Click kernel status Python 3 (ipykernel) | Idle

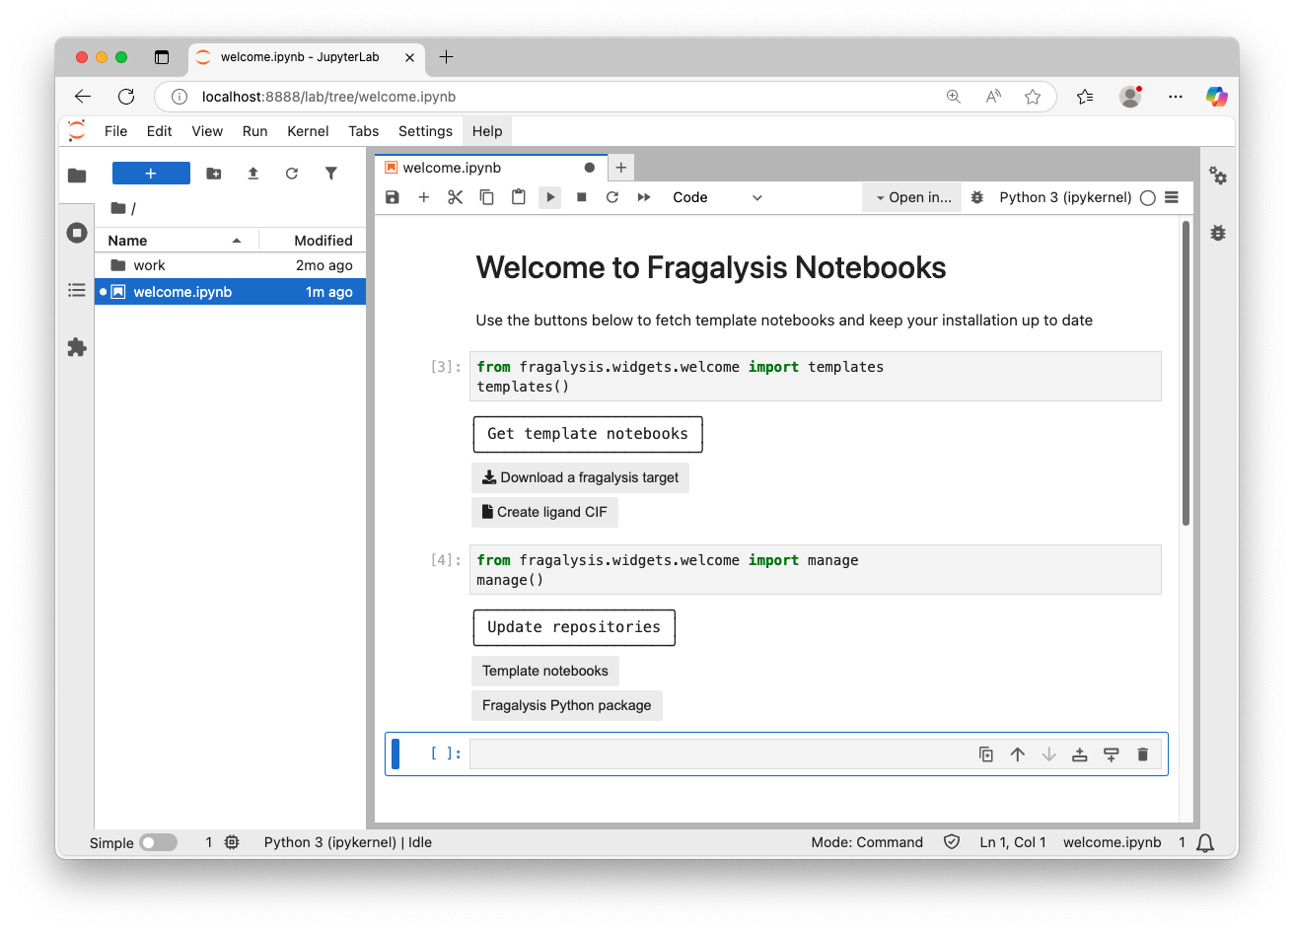tap(348, 842)
